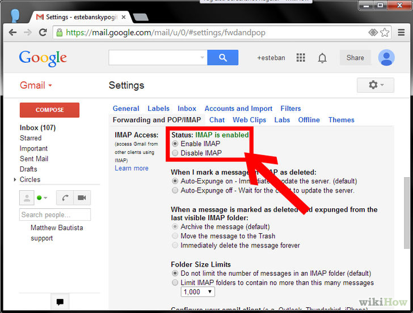This screenshot has height=313, width=413.
Task: Open search options dropdown arrow
Action: click(x=202, y=57)
